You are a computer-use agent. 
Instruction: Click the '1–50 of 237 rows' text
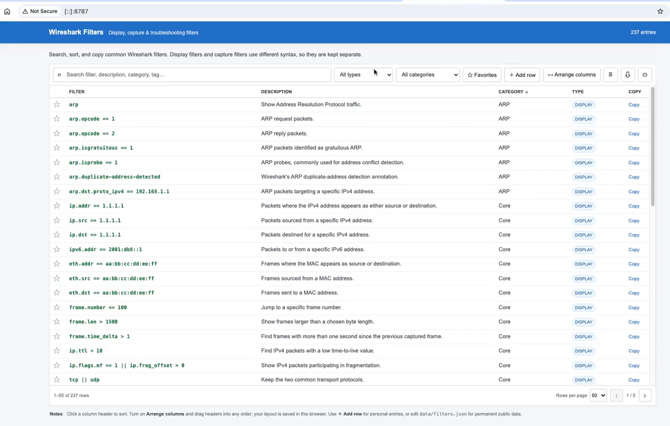(x=71, y=396)
